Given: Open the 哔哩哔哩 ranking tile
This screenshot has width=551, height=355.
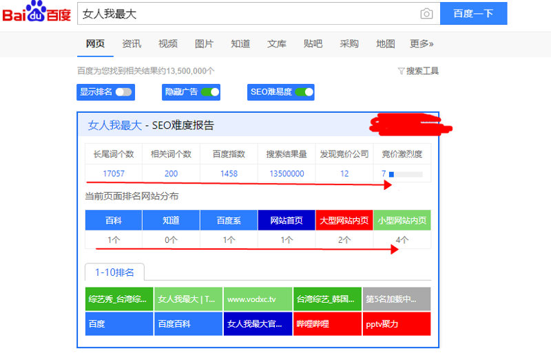Looking at the screenshot, I should coord(327,324).
